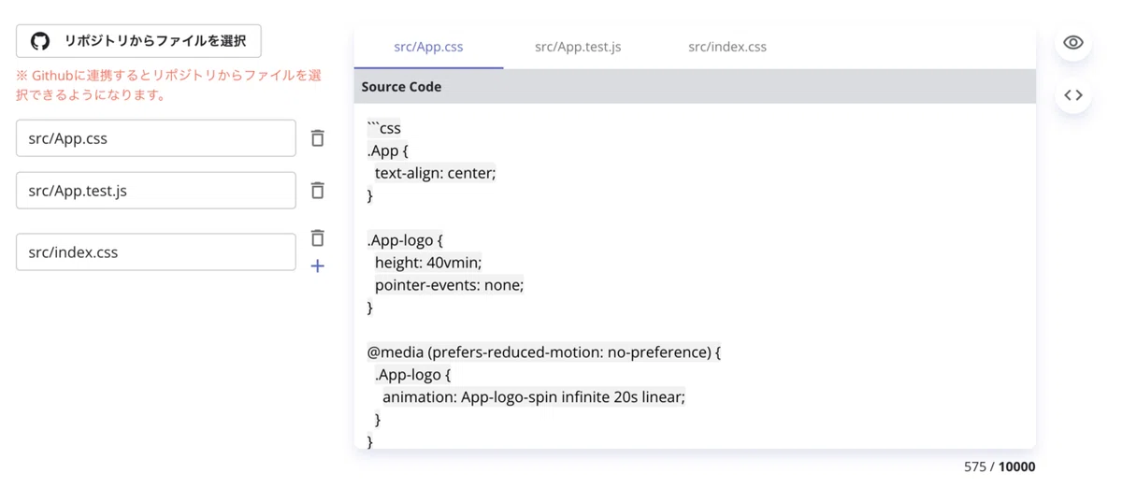The width and height of the screenshot is (1122, 502).
Task: Toggle preview with the eye icon
Action: click(1073, 43)
